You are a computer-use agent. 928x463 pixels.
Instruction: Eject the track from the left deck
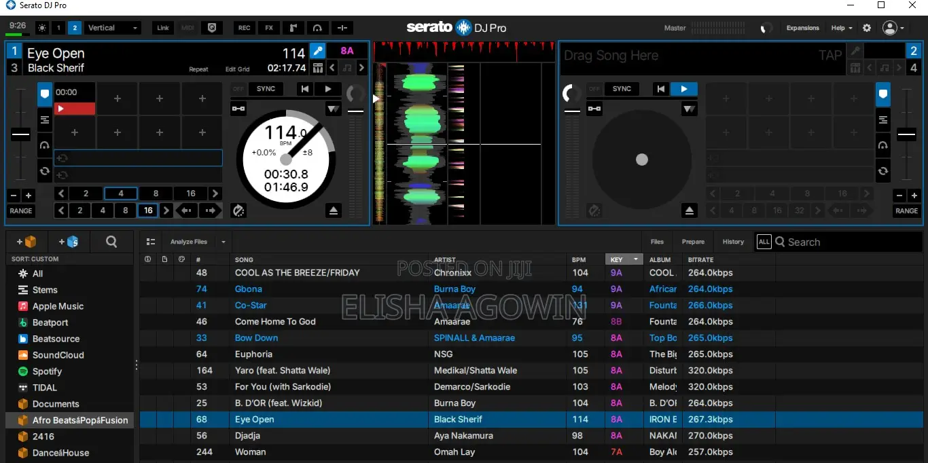333,210
